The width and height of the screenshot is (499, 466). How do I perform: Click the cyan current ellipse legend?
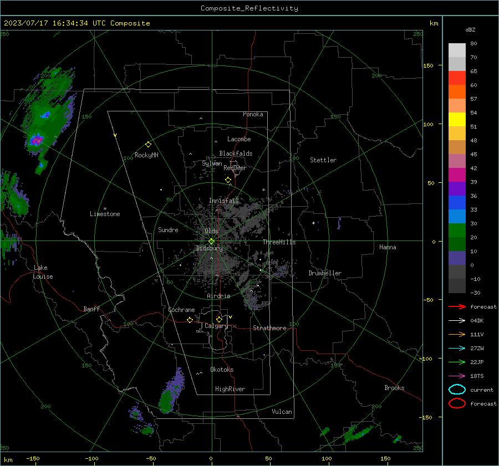tap(457, 390)
